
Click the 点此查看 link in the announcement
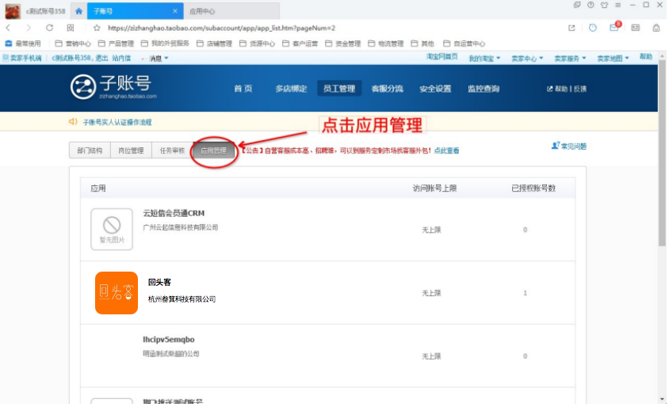click(x=447, y=150)
